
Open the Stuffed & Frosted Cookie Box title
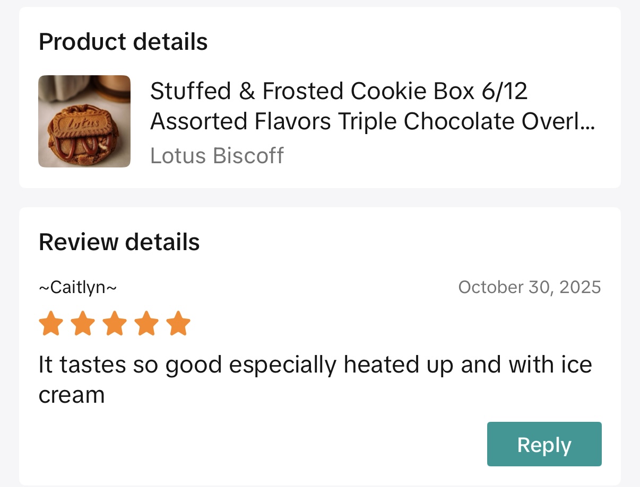pos(339,92)
